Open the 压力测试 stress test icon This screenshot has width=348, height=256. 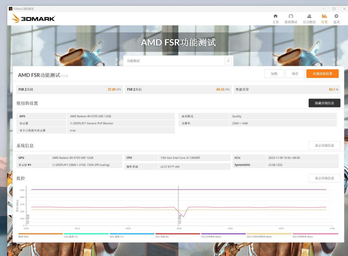(x=309, y=16)
